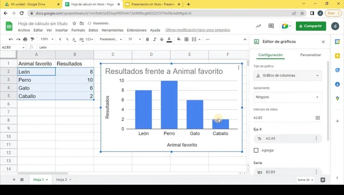
Task: Start a Google Meet call
Action: click(x=286, y=26)
